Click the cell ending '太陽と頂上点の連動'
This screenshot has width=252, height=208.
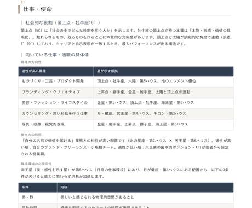(x=163, y=92)
